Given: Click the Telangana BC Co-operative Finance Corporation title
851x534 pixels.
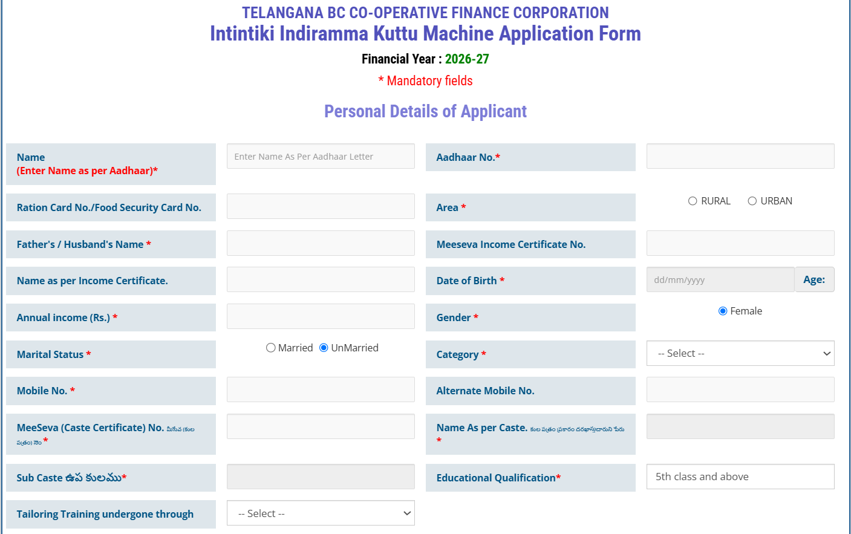Looking at the screenshot, I should (x=425, y=13).
